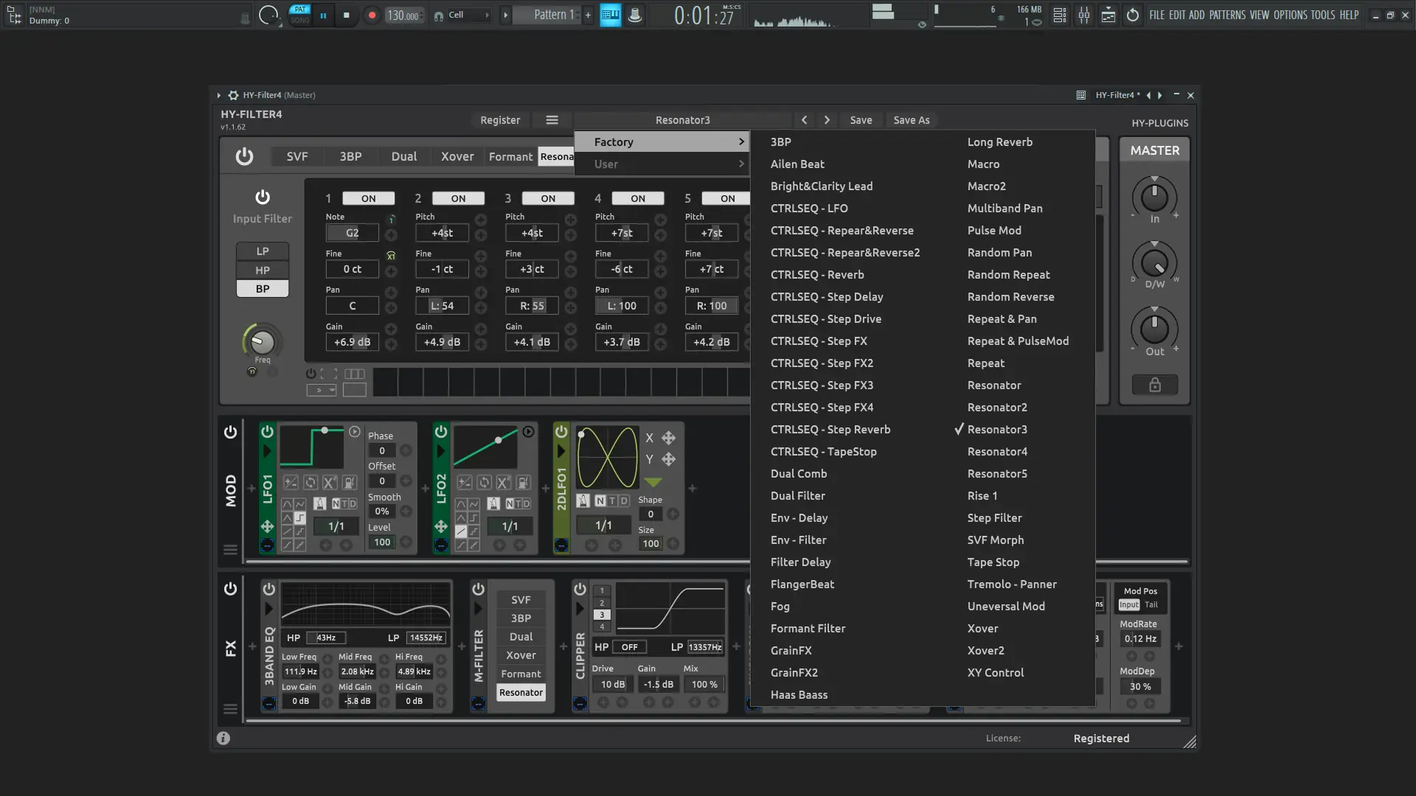Toggle the main filter power icon
The width and height of the screenshot is (1416, 796).
point(244,156)
